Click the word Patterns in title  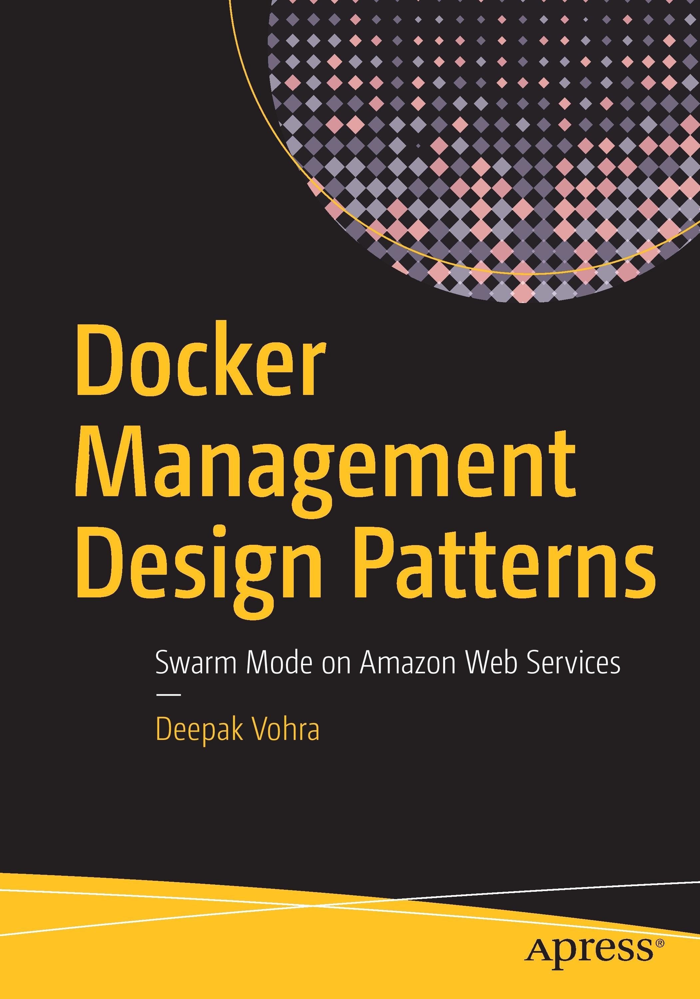tap(506, 561)
